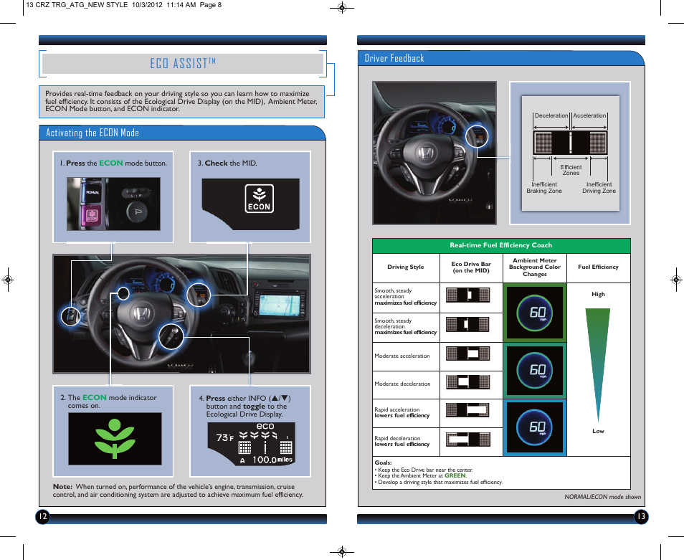Image resolution: width=684 pixels, height=560 pixels.
Task: Click the '73°F' temperature reading in the display
Action: coord(225,437)
